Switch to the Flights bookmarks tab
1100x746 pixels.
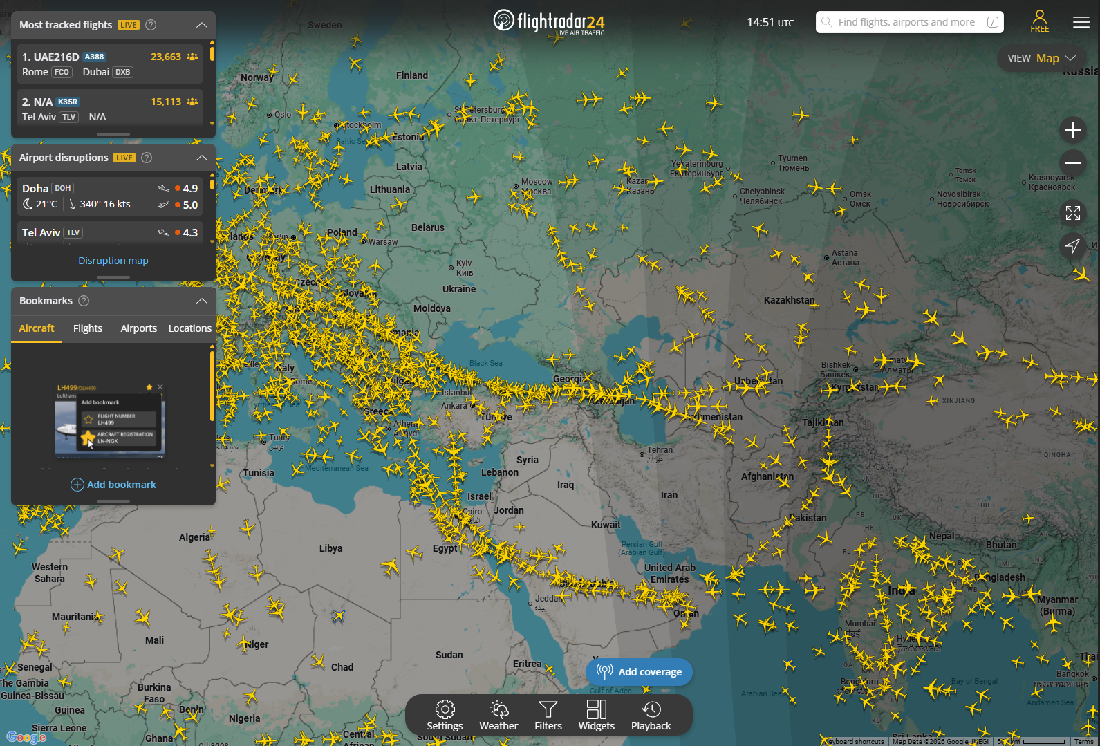click(x=88, y=328)
